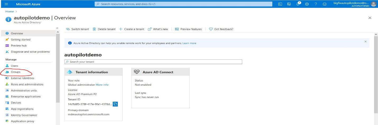The width and height of the screenshot is (378, 125).
Task: Open portal settings gear icon
Action: click(x=307, y=4)
